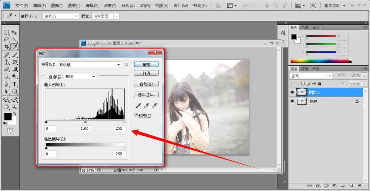This screenshot has height=191, width=370.
Task: Uncheck the 预览(P) preview checkbox
Action: [x=136, y=115]
